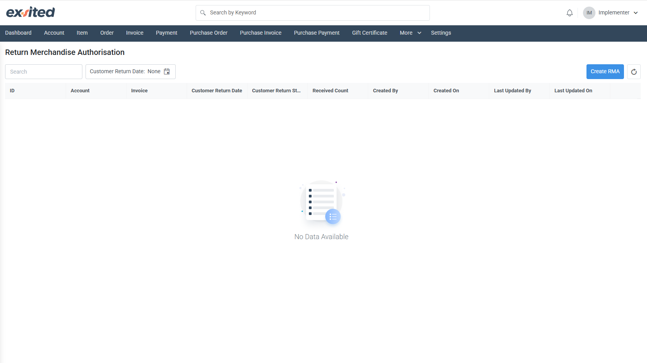Viewport: 647px width, 363px height.
Task: Refresh the RMA list
Action: pyautogui.click(x=634, y=72)
